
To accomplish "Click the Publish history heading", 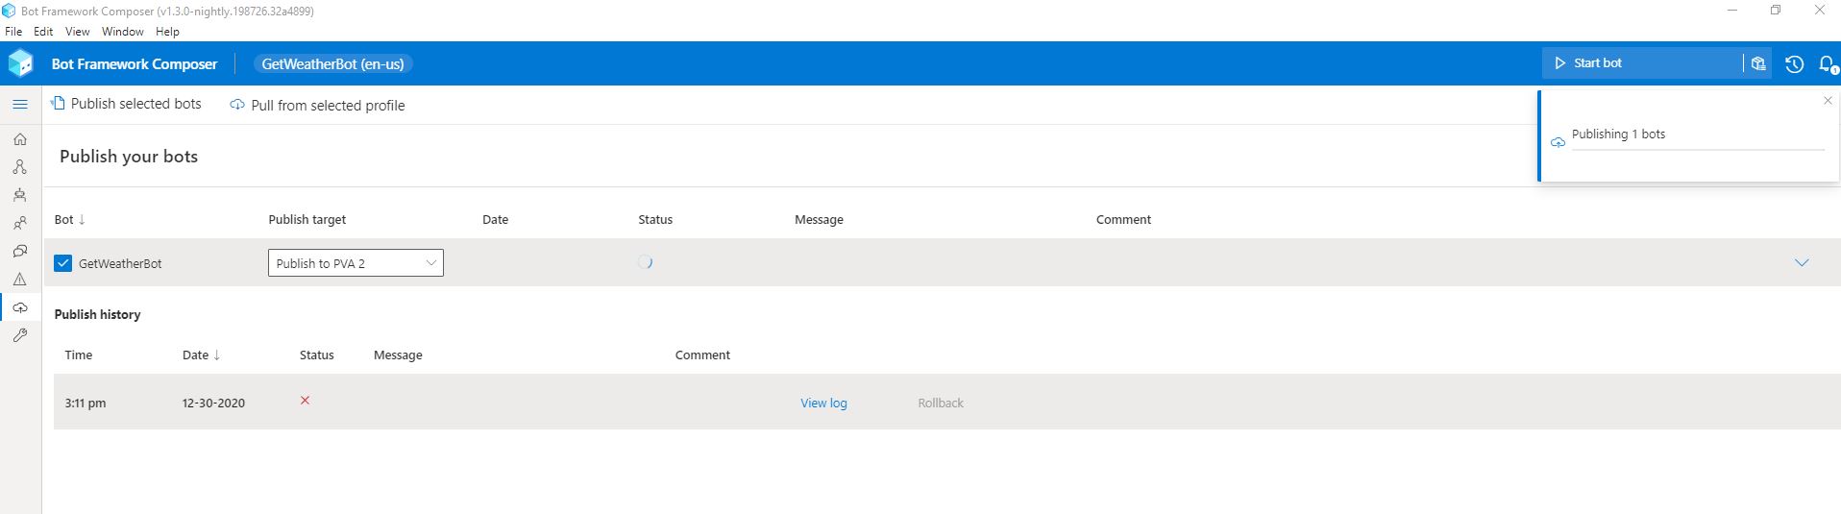I will 97,315.
